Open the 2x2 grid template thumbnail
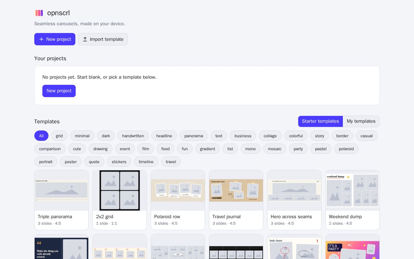Image resolution: width=414 pixels, height=259 pixels. pos(120,190)
